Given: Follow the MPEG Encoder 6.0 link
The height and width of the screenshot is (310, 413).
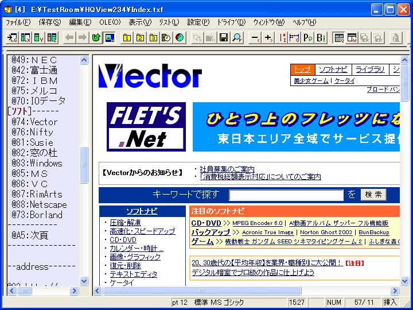Looking at the screenshot, I should (258, 223).
